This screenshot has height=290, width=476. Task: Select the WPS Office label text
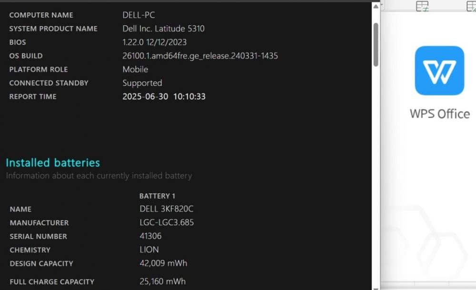[439, 114]
